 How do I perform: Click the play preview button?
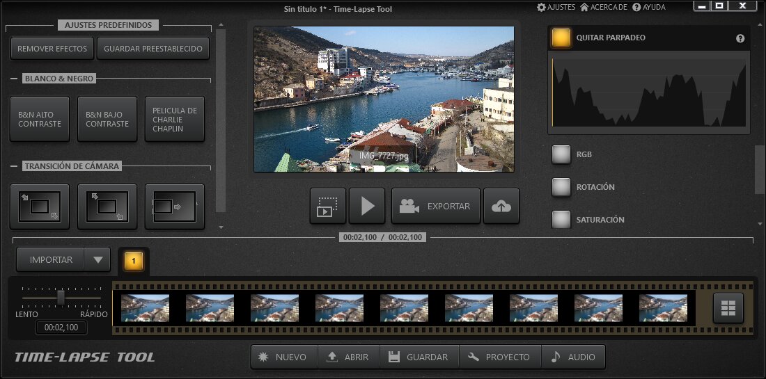pyautogui.click(x=367, y=206)
